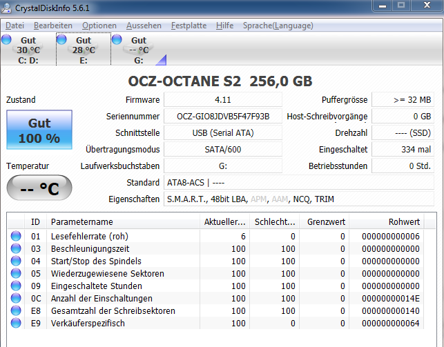Click the Gut 100 % health status button
The image size is (444, 347).
tap(39, 130)
